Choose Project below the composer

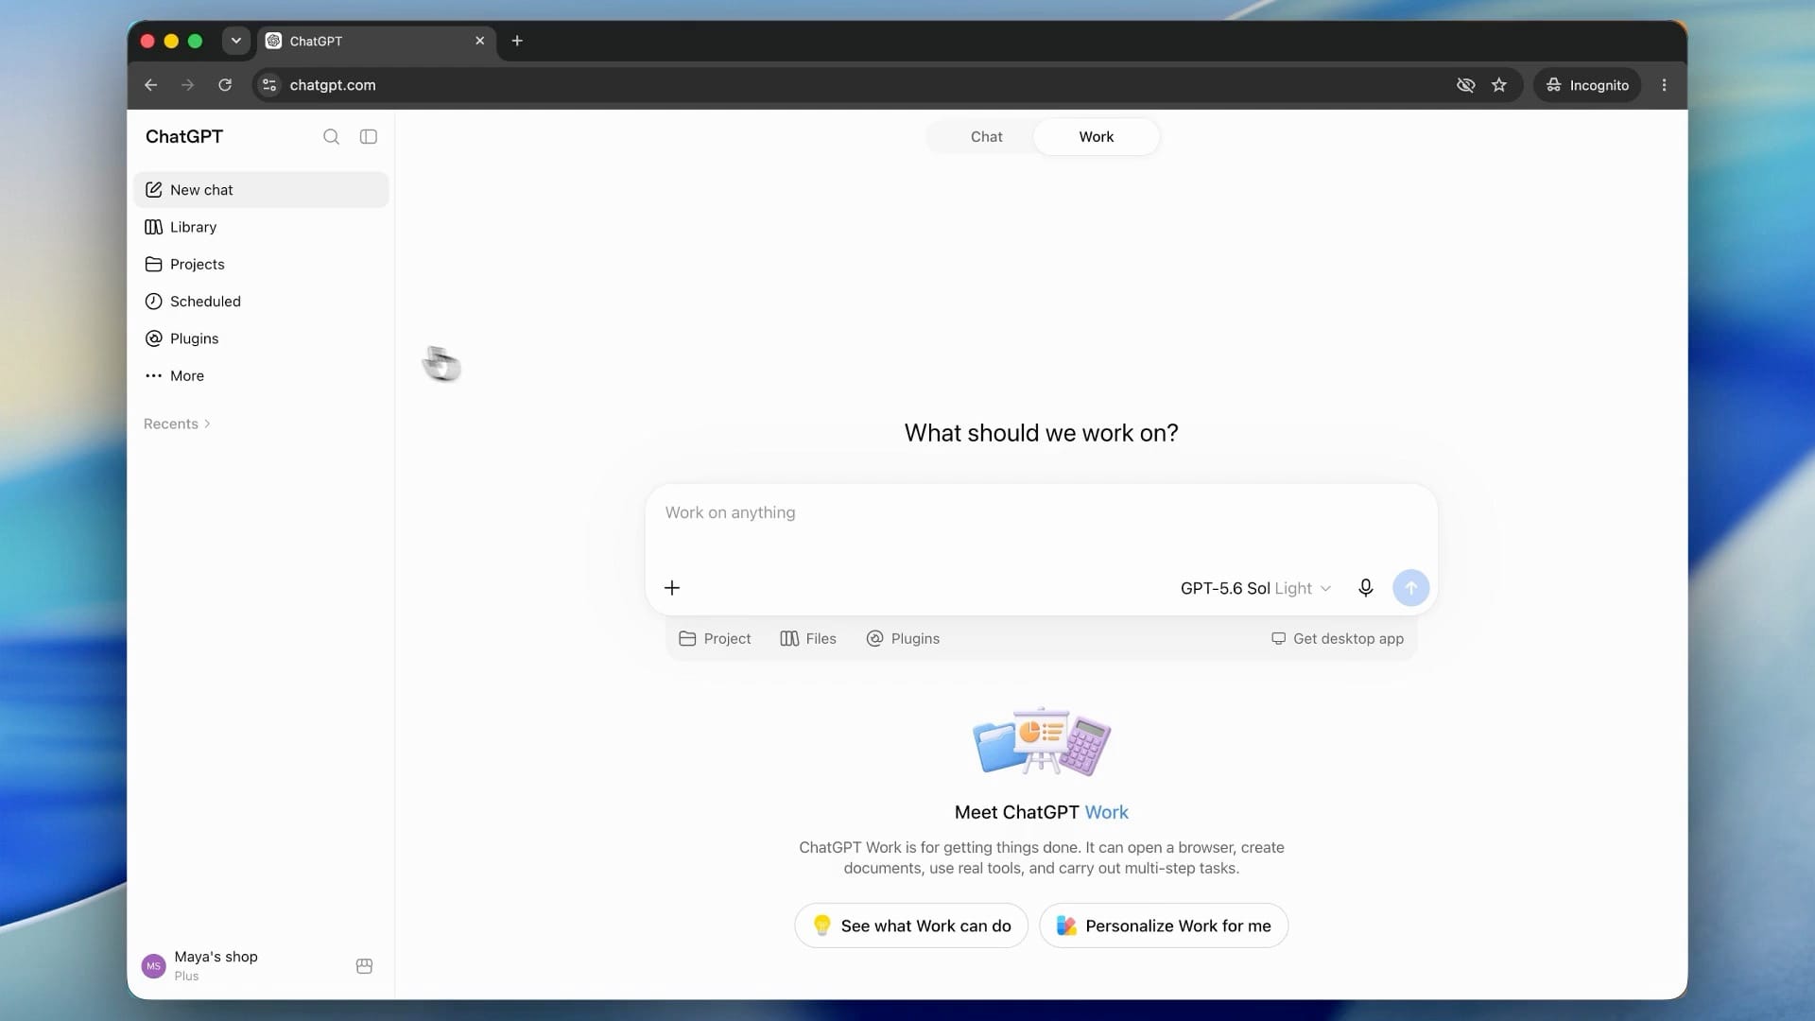[x=715, y=639]
